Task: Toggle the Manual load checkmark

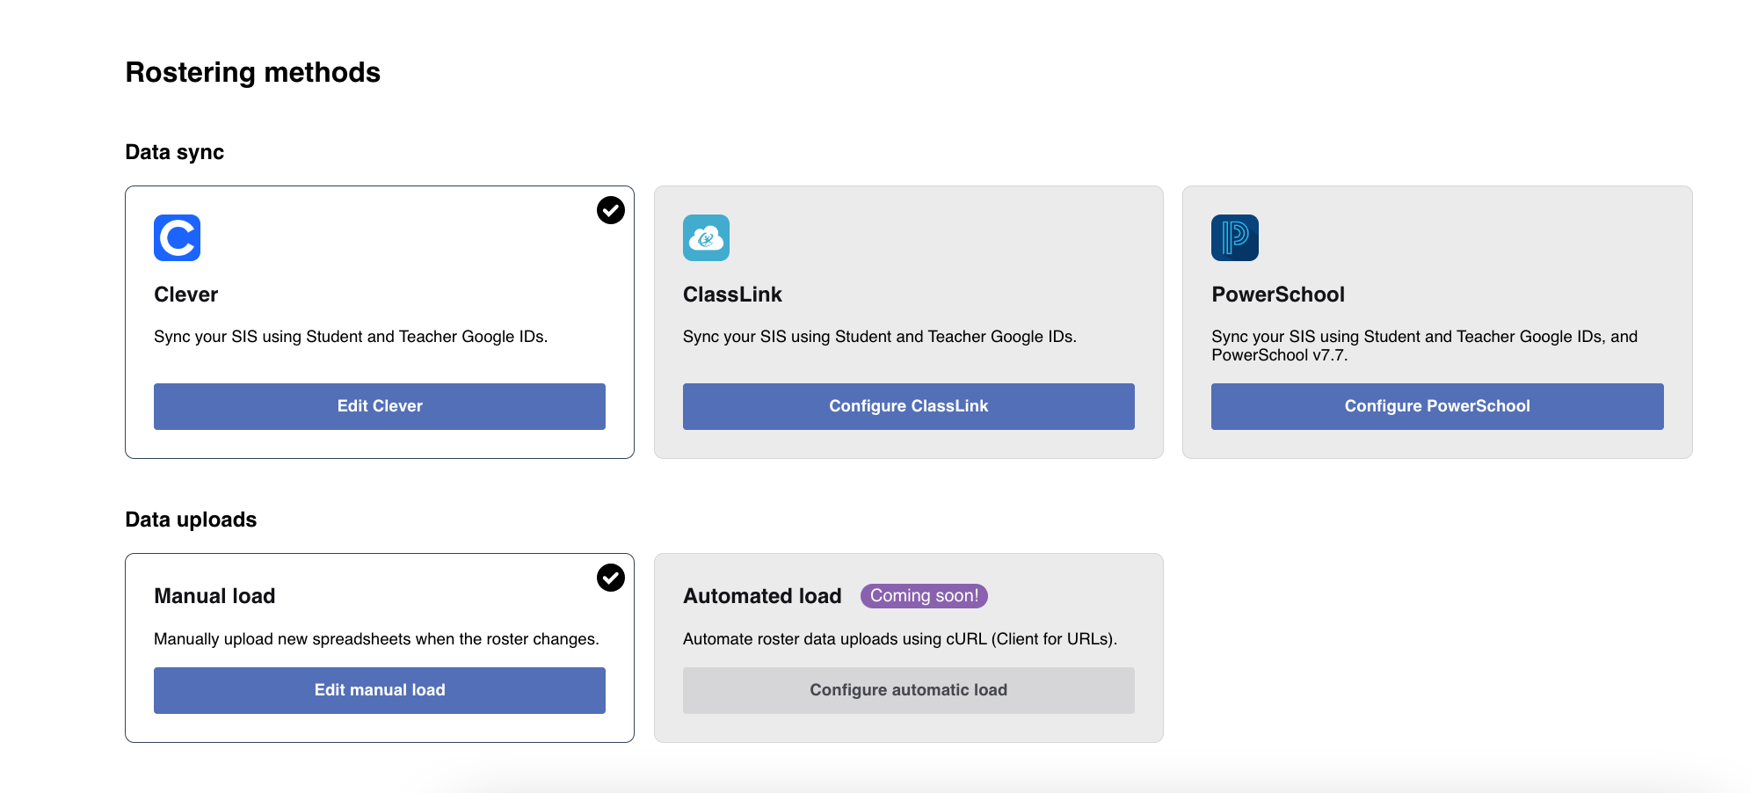Action: [x=611, y=578]
